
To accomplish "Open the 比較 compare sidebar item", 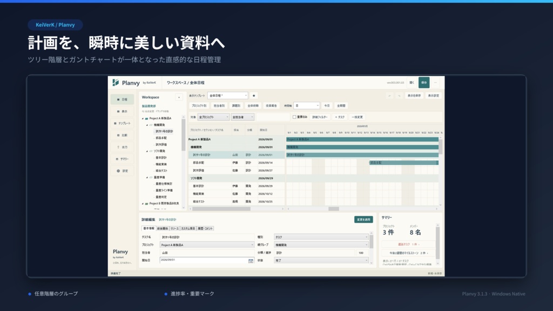I will coord(122,136).
